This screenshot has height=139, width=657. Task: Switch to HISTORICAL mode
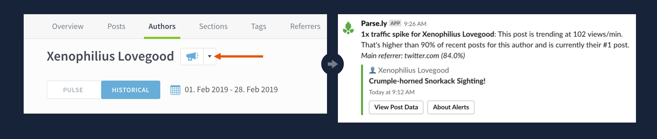[x=130, y=90]
